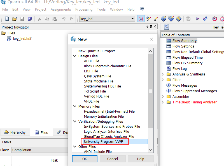Image resolution: width=224 pixels, height=166 pixels.
Task: Toggle the highlighted Settings icon in the toolbar
Action: 141,19
